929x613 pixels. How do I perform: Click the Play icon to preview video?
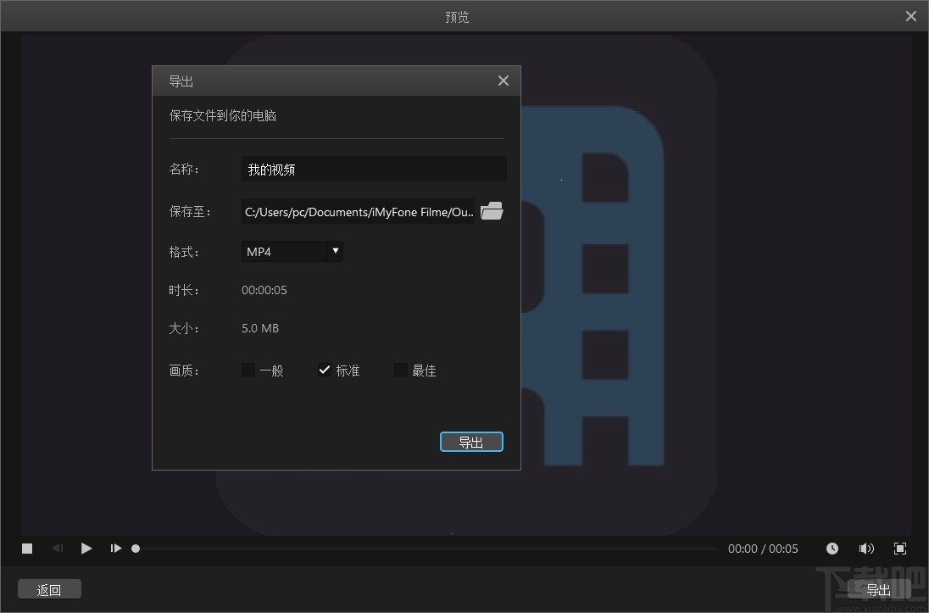pyautogui.click(x=86, y=549)
